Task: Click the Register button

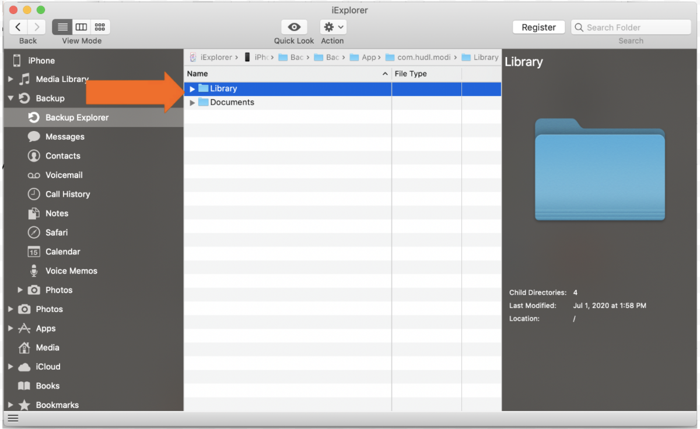Action: click(x=538, y=27)
